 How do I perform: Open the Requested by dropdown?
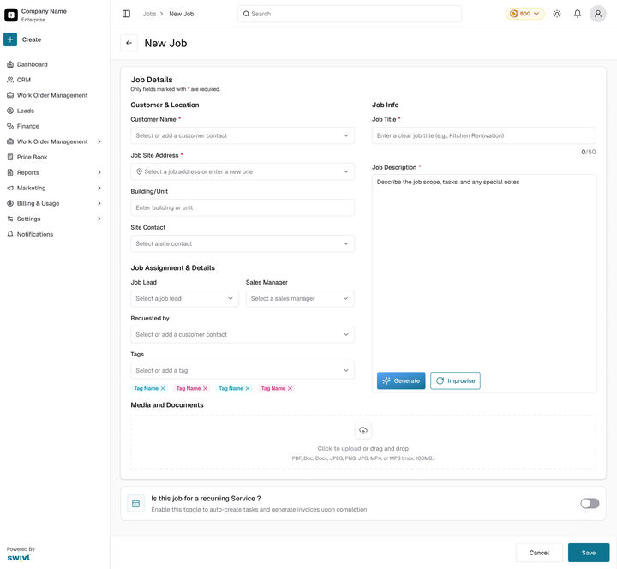[243, 334]
